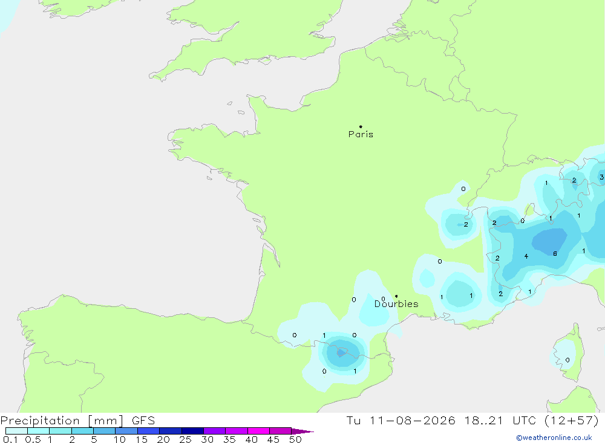The height and width of the screenshot is (443, 605).
Task: Click the above-50 arrow tip of legend
Action: 303,431
